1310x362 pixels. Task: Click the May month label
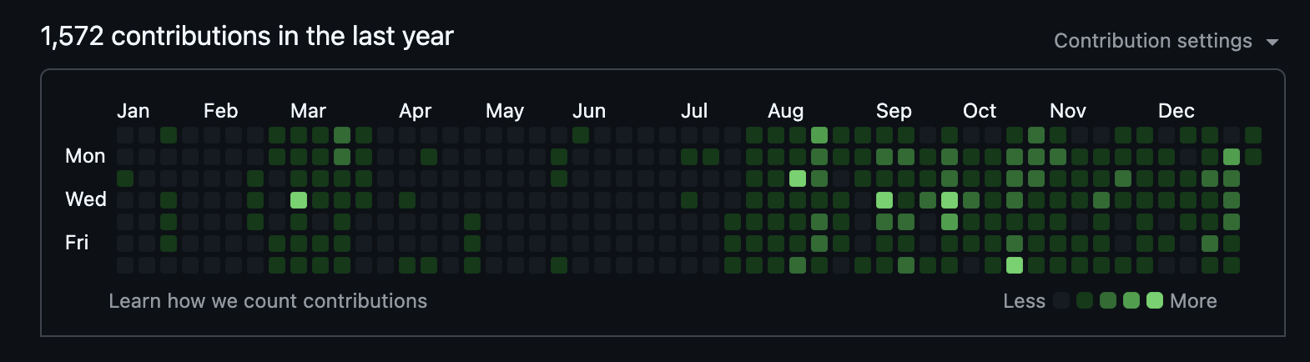pyautogui.click(x=505, y=111)
